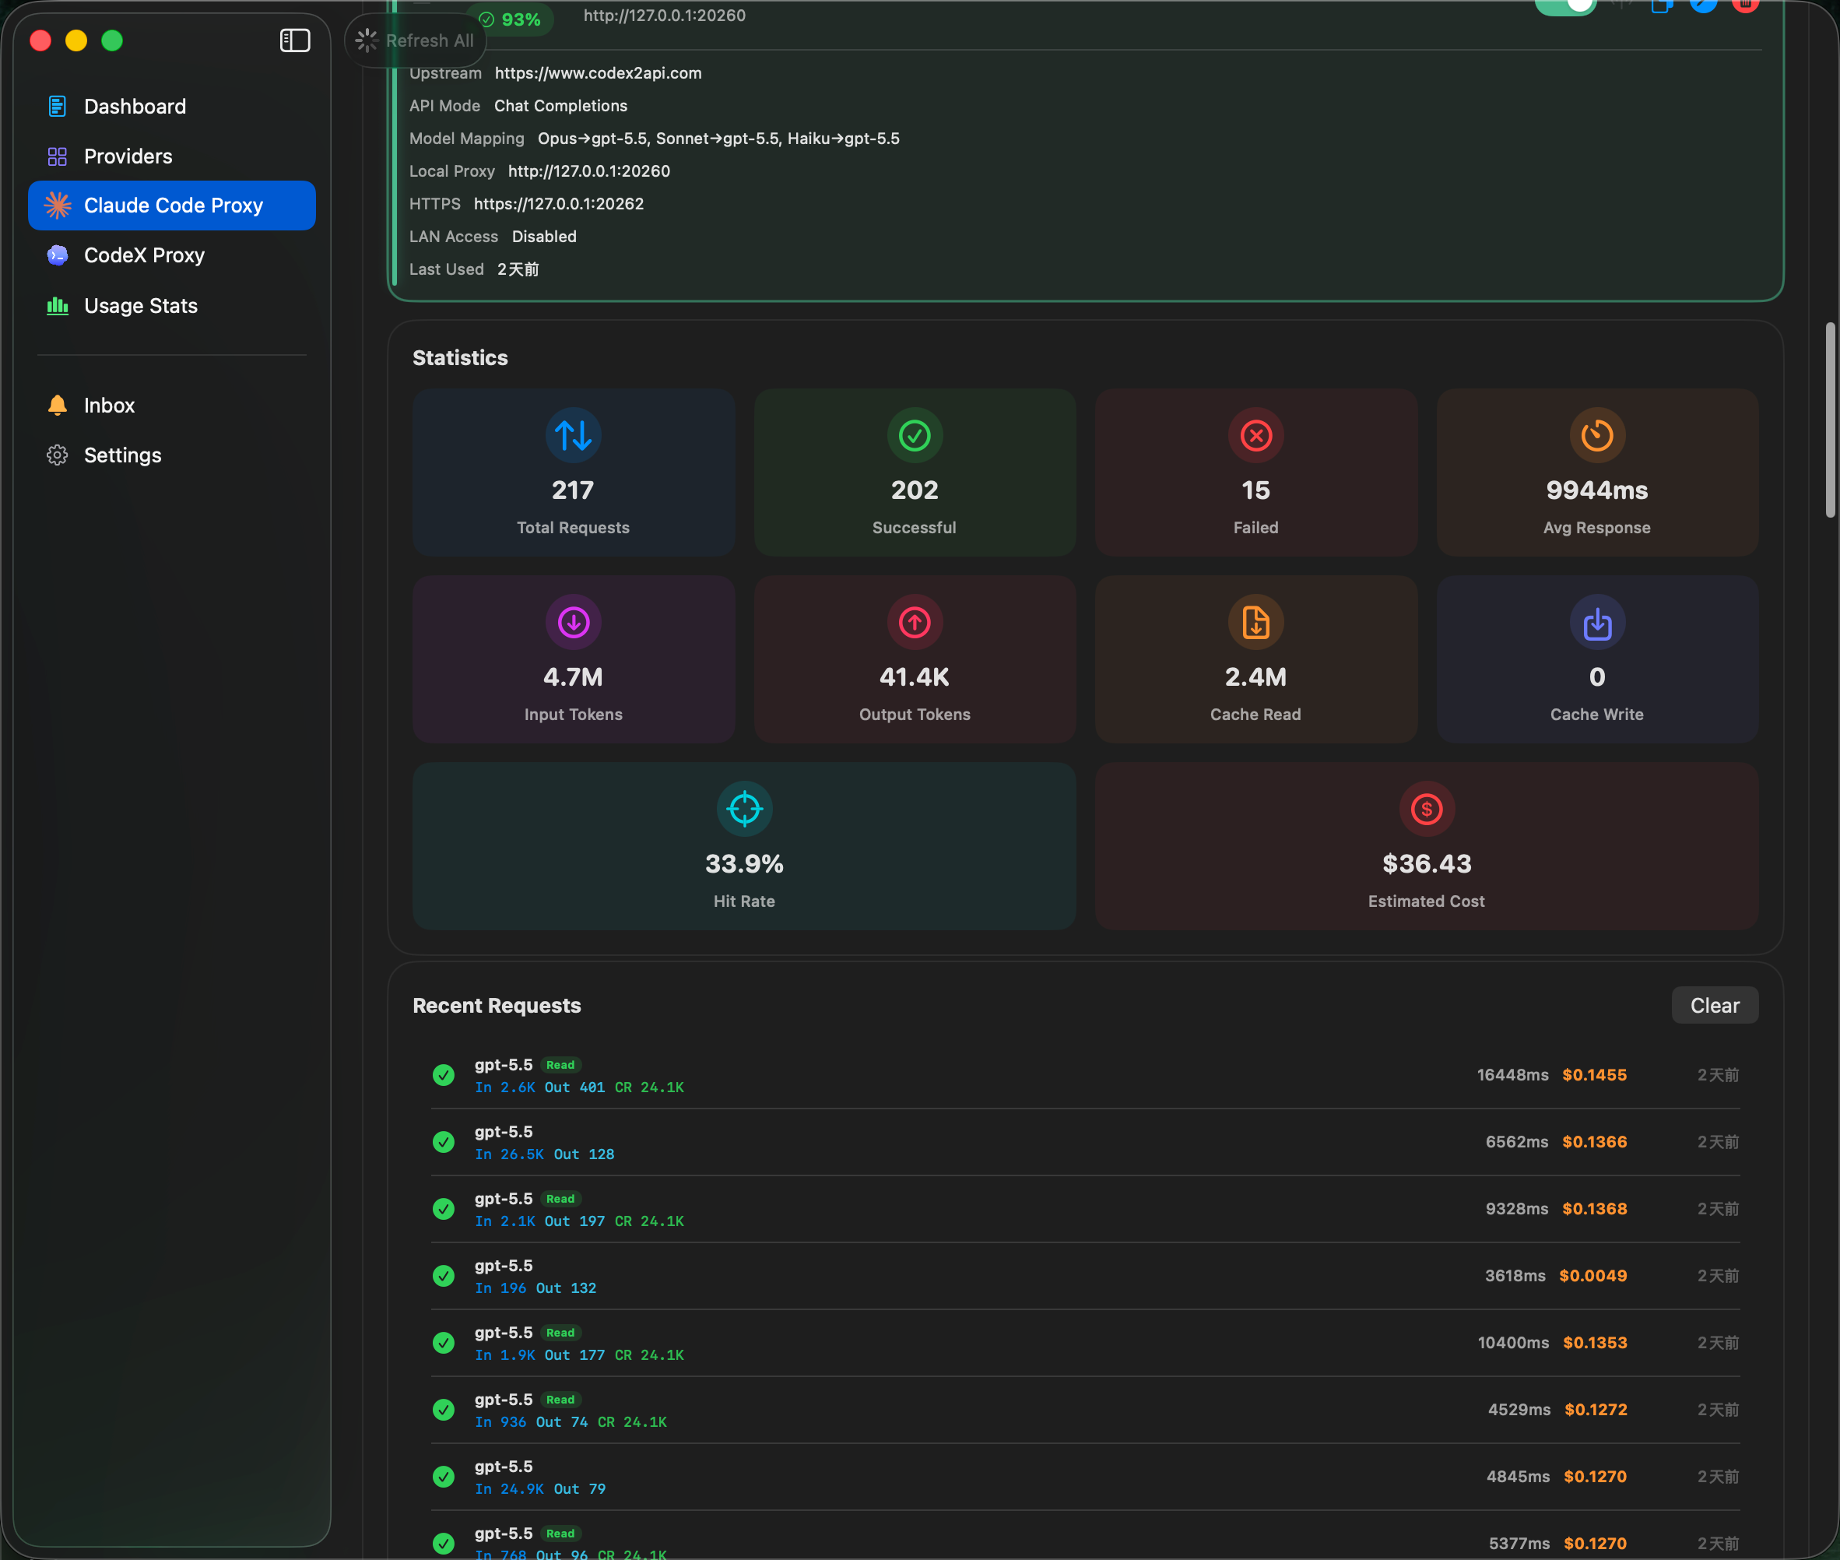
Task: Click the Hit Rate target icon
Action: [x=745, y=809]
